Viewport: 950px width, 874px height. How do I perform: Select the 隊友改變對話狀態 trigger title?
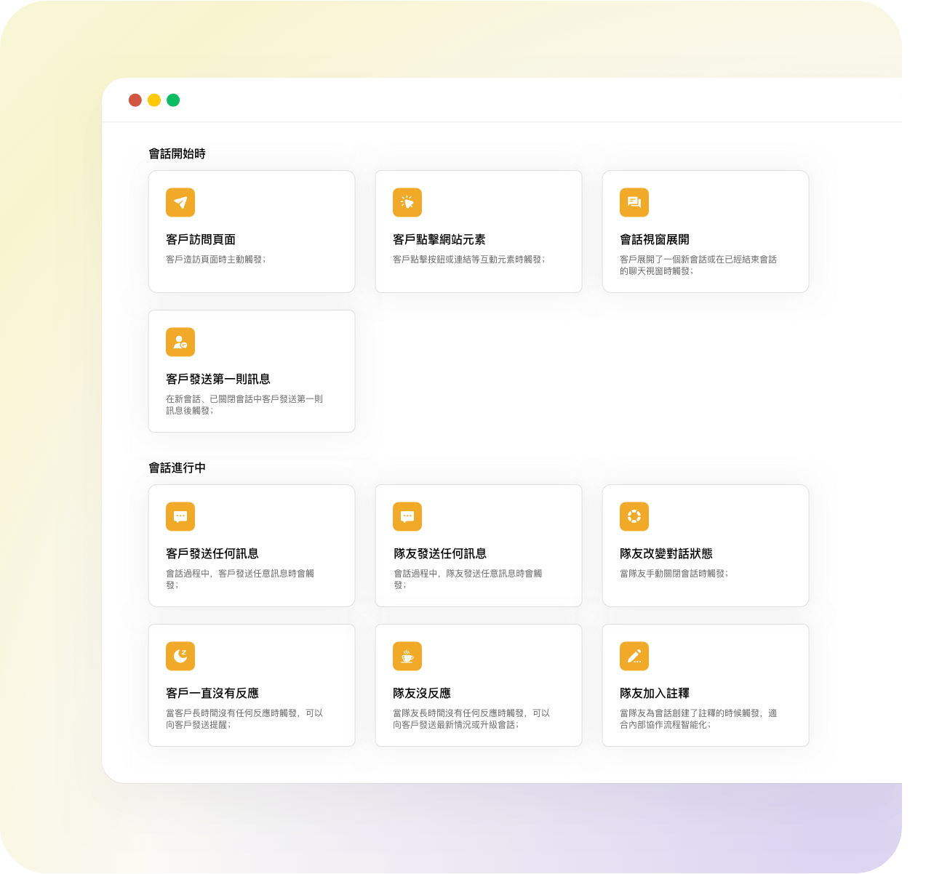click(x=666, y=554)
